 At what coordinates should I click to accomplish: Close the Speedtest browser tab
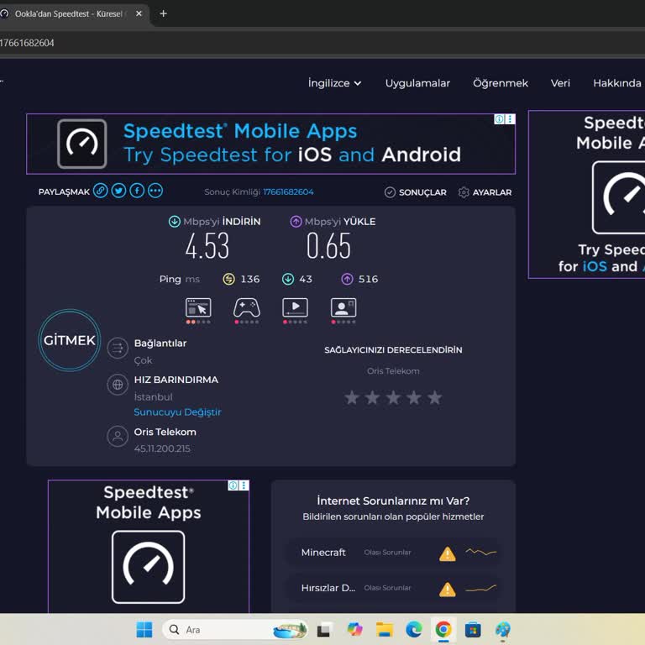pyautogui.click(x=139, y=13)
